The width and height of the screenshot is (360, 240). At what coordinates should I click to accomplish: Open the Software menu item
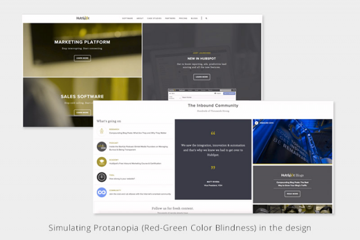point(127,19)
